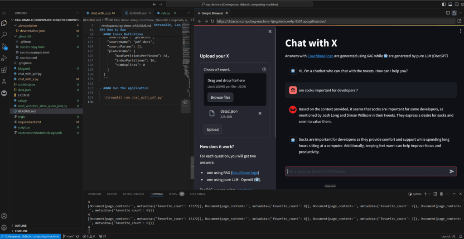Remove uploaded data2.json file
Screen dimensions: 464x239
260,113
